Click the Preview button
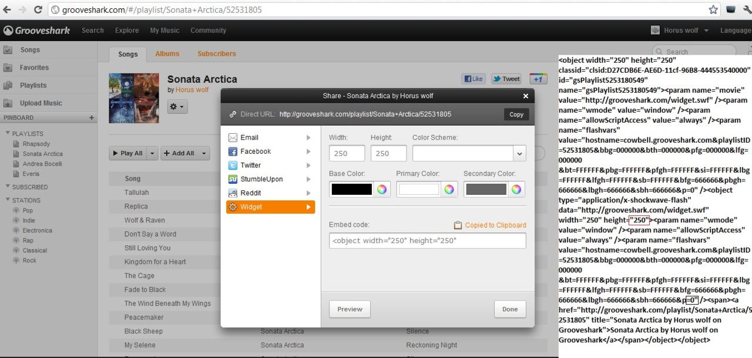Image resolution: width=752 pixels, height=358 pixels. pyautogui.click(x=350, y=309)
